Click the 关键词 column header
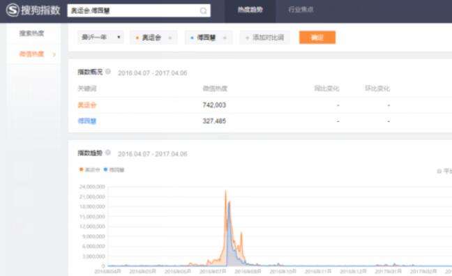452x276 pixels. pos(87,89)
